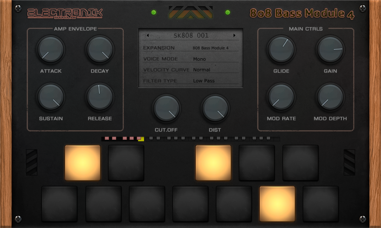This screenshot has height=228, width=381.
Task: Go to the previous preset with the left arrow
Action: tap(148, 35)
